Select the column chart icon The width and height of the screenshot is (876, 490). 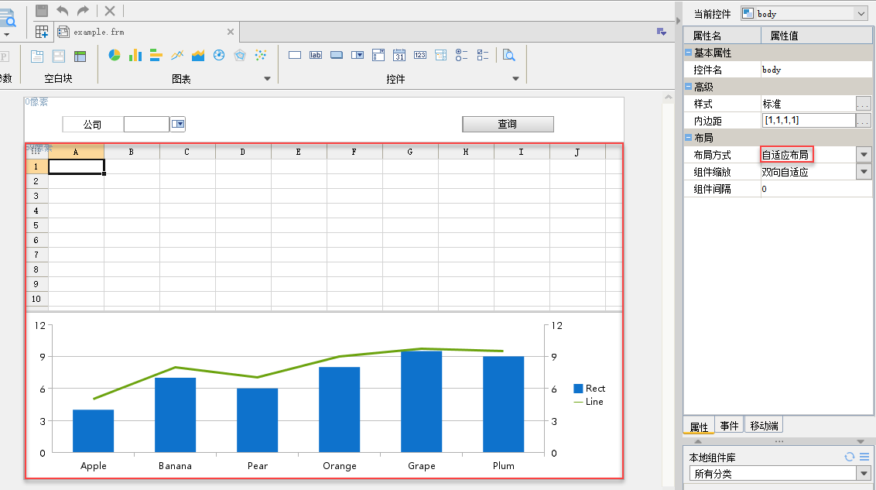(x=135, y=55)
